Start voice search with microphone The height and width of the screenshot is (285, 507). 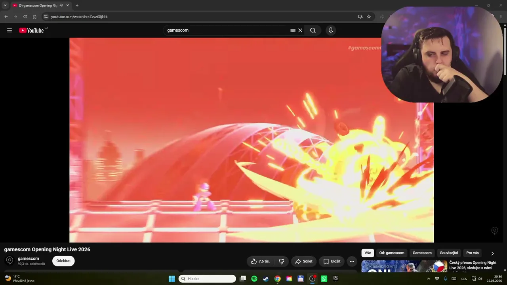[x=331, y=30]
